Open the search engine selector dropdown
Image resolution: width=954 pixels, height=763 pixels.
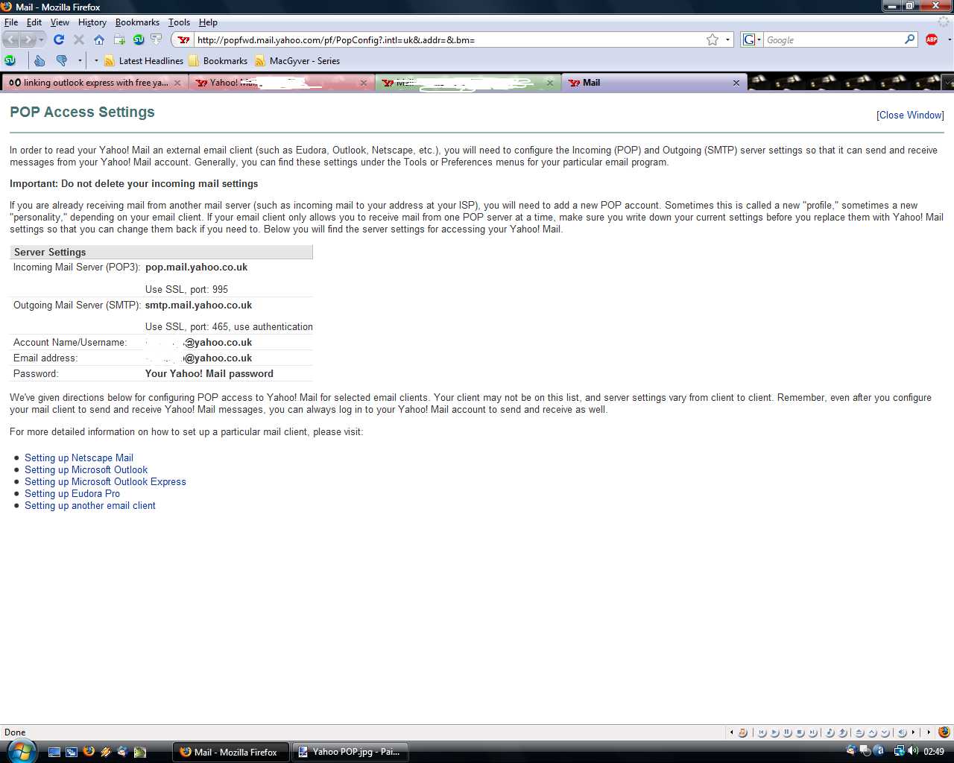click(x=752, y=39)
